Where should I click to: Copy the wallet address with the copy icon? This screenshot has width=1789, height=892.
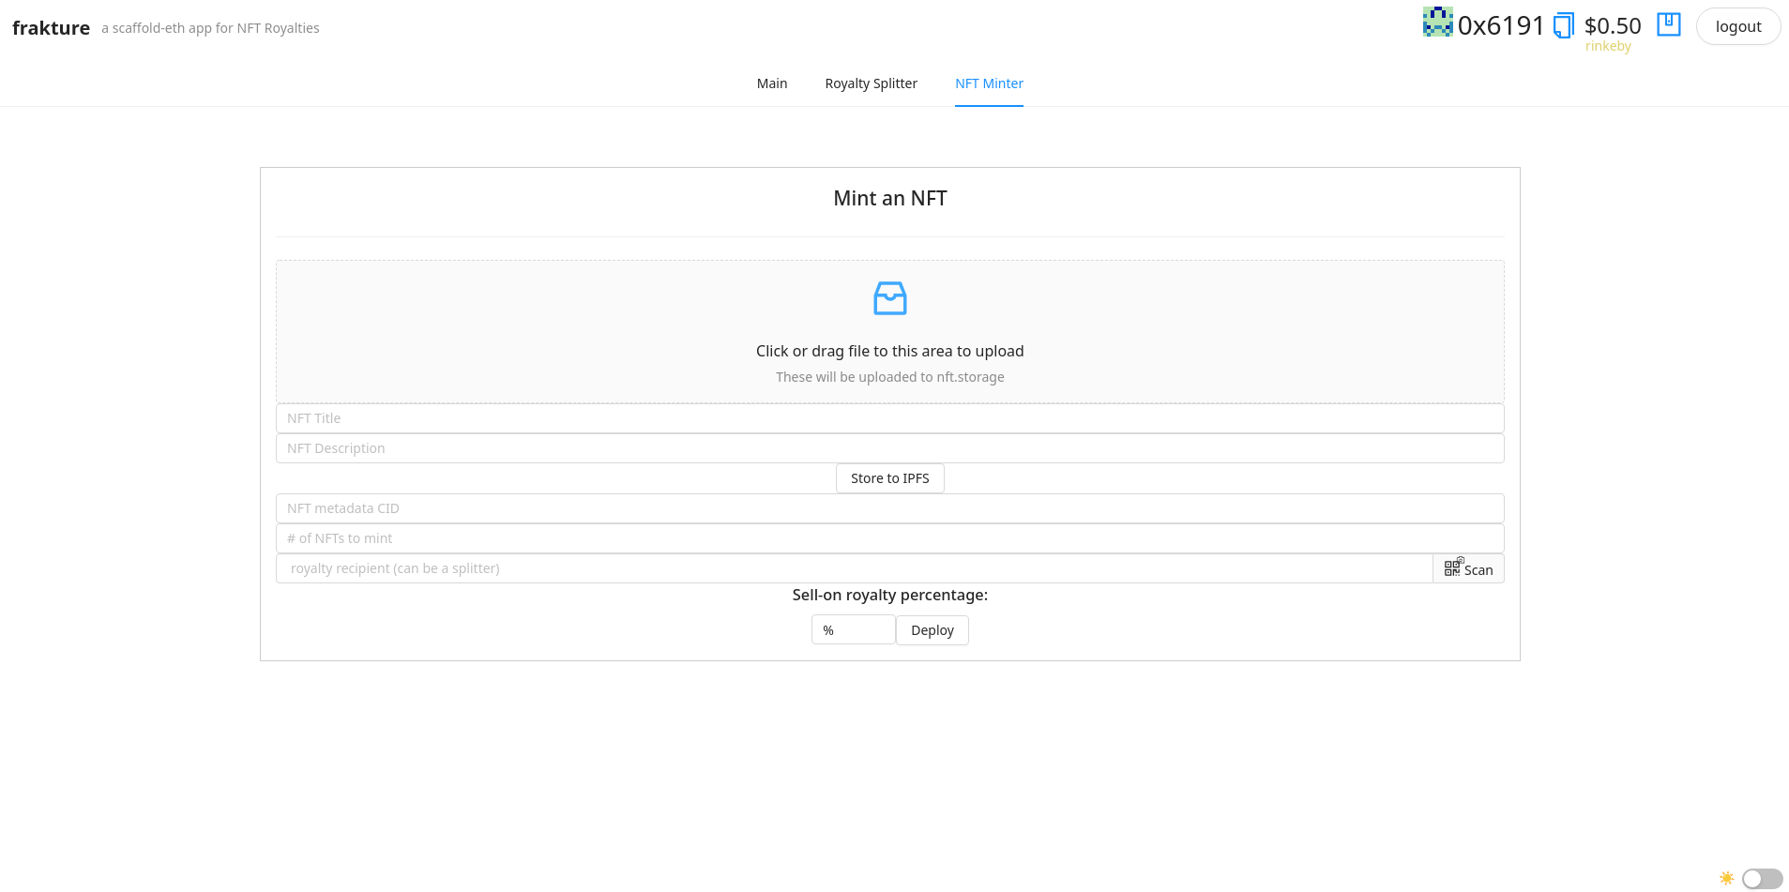click(x=1563, y=25)
